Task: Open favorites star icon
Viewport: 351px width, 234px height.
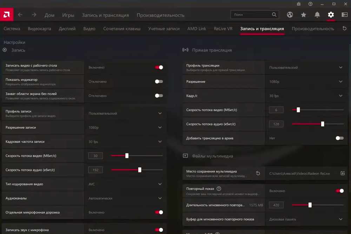Action: 304,15
